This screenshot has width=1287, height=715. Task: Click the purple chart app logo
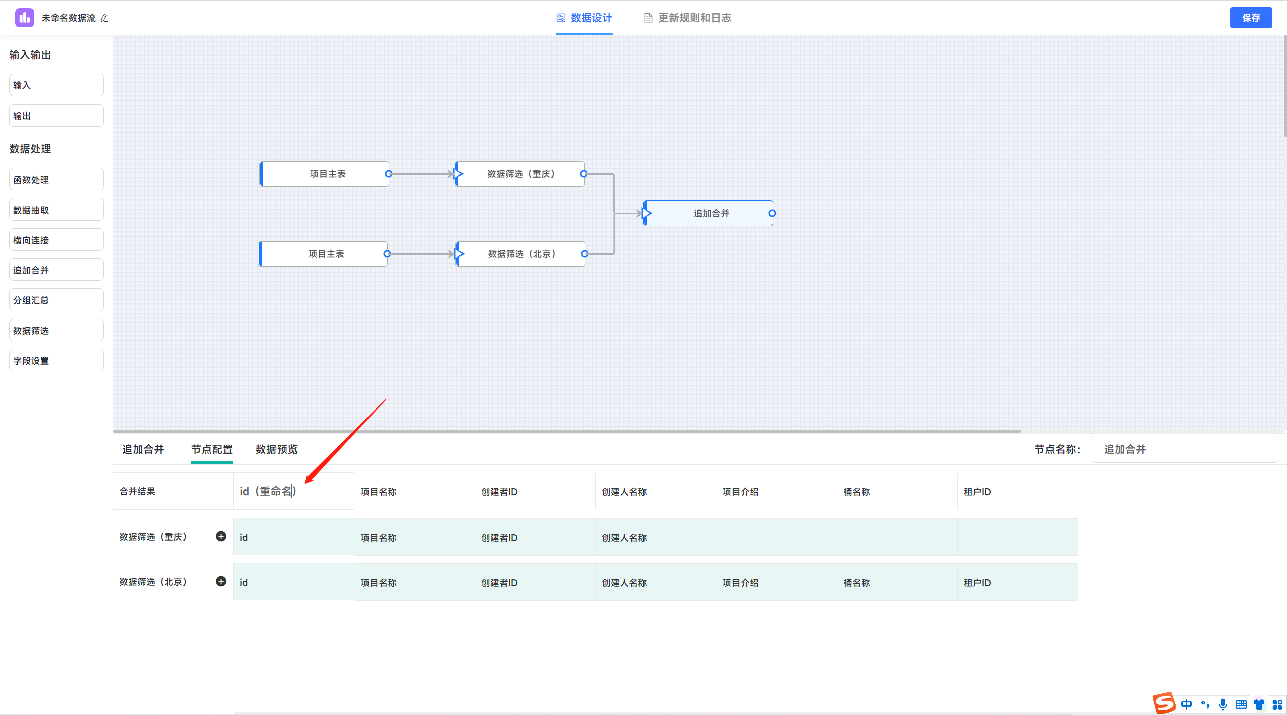tap(24, 18)
